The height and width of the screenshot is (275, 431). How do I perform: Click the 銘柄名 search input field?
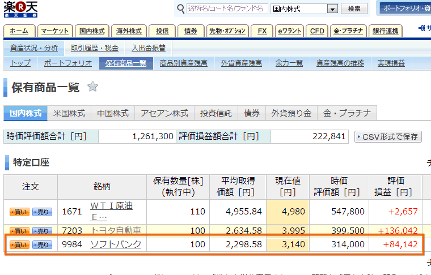coord(227,9)
